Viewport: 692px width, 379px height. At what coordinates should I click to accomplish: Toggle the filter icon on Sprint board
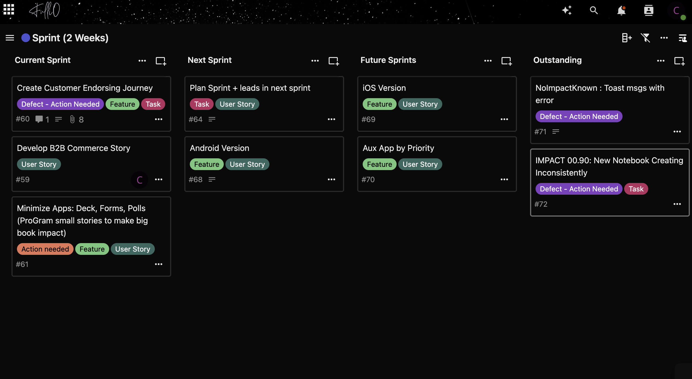(645, 37)
